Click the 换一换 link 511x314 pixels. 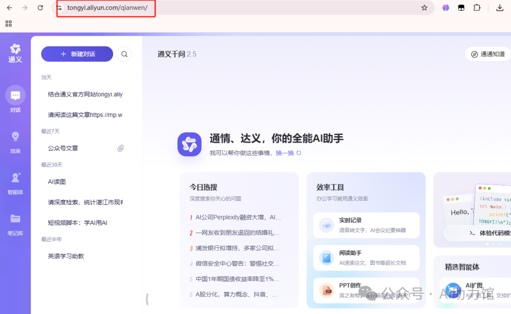(x=284, y=153)
